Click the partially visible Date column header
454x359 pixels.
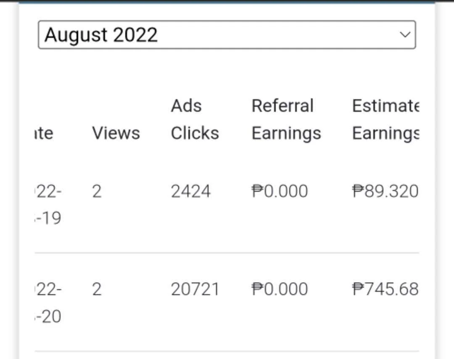tap(44, 133)
